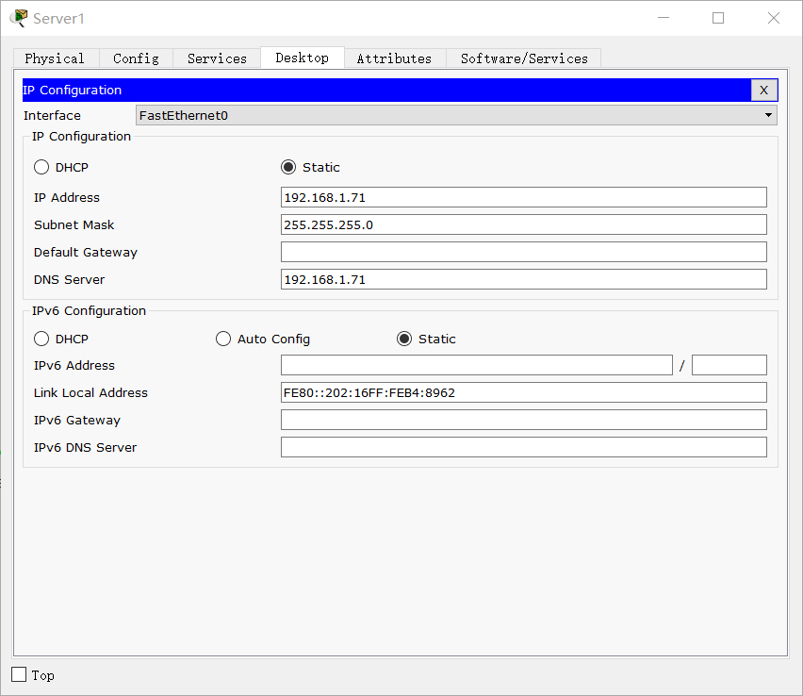
Task: Click the IPv6 DNS Server field
Action: [523, 447]
